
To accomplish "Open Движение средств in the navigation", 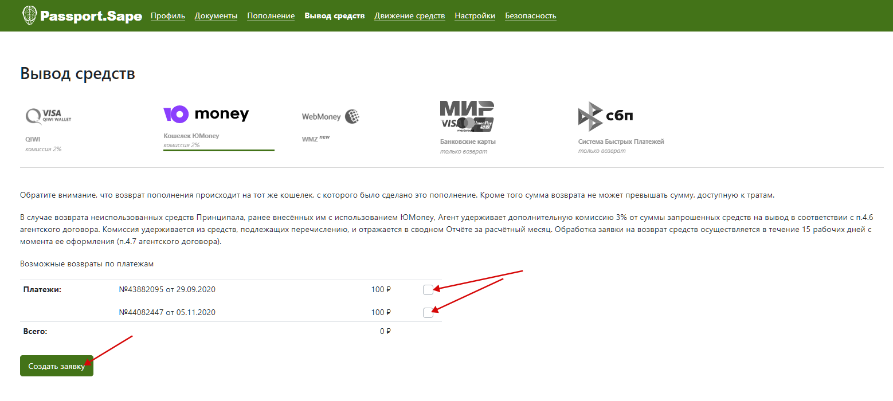I will click(x=410, y=16).
